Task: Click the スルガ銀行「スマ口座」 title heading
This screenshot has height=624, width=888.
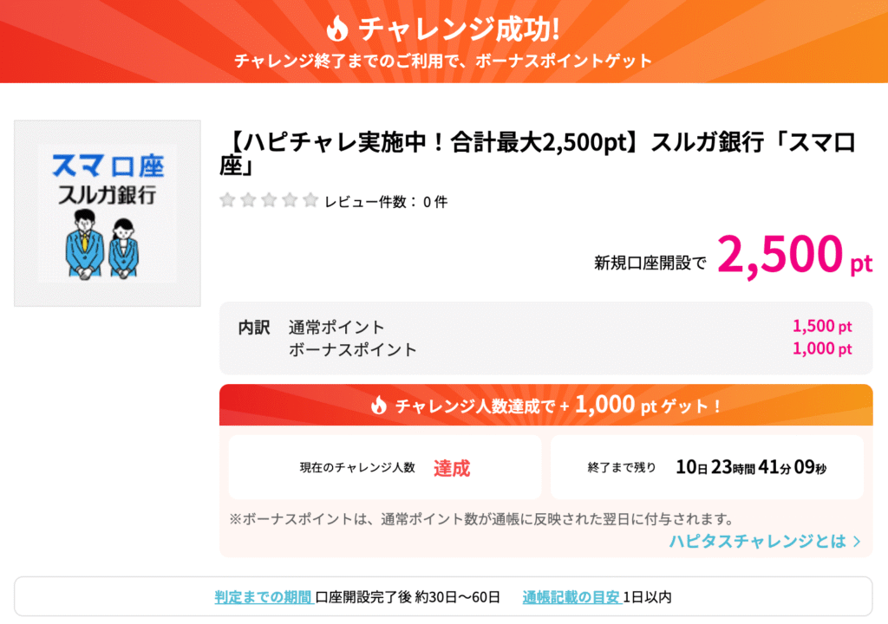Action: click(538, 153)
